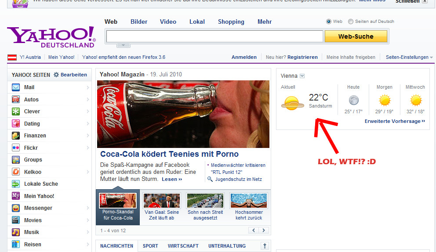436x252 pixels.
Task: Select the Hochsommer kehrt zurück thumbnail
Action: [249, 201]
